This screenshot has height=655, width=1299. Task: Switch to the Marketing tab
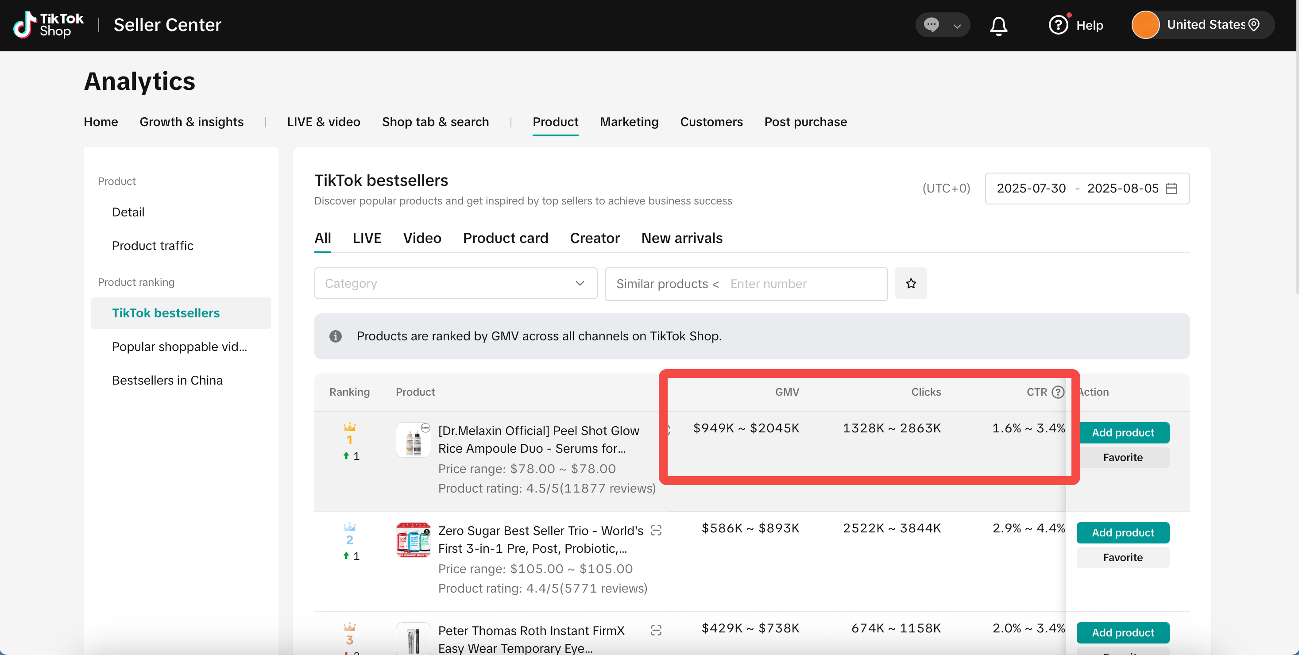point(629,122)
